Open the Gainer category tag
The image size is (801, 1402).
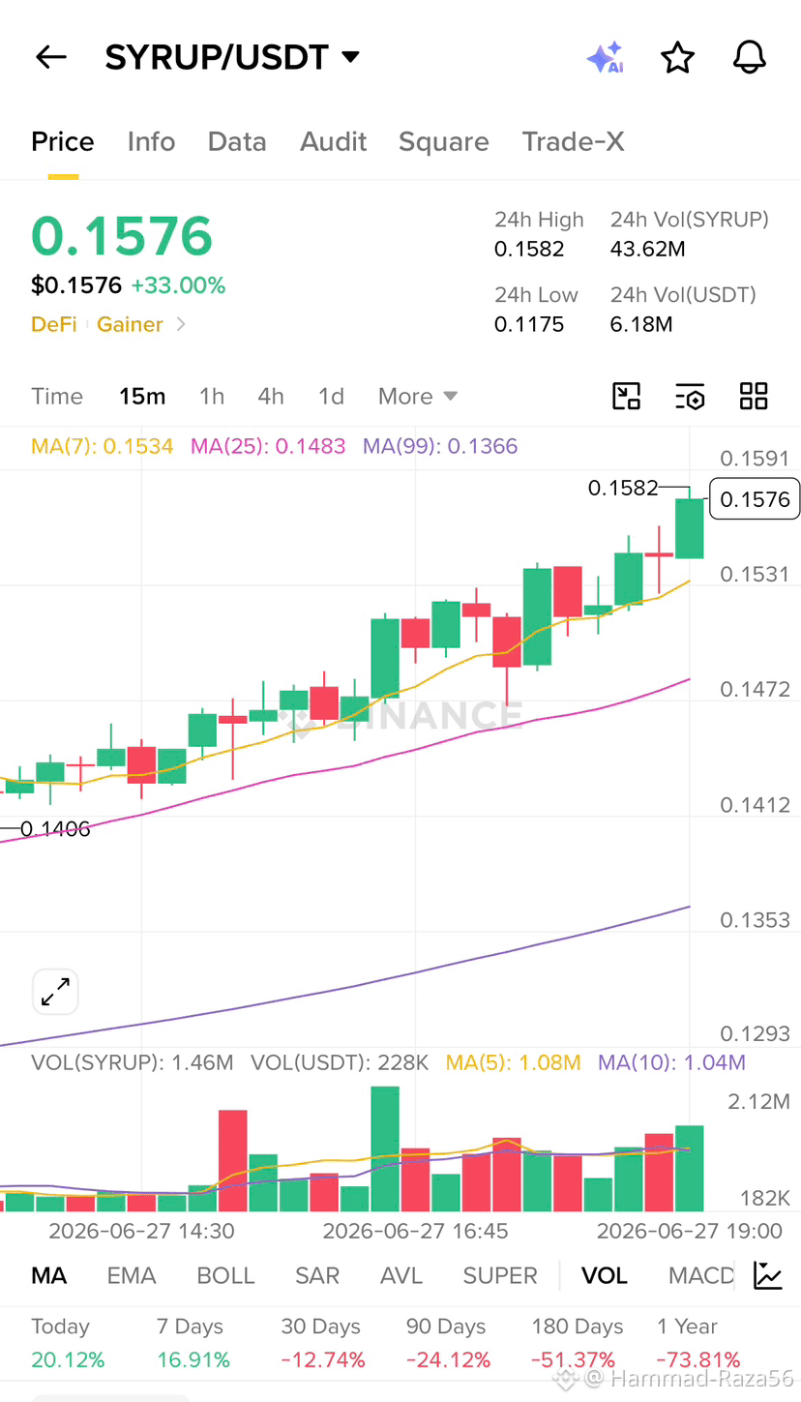[130, 324]
